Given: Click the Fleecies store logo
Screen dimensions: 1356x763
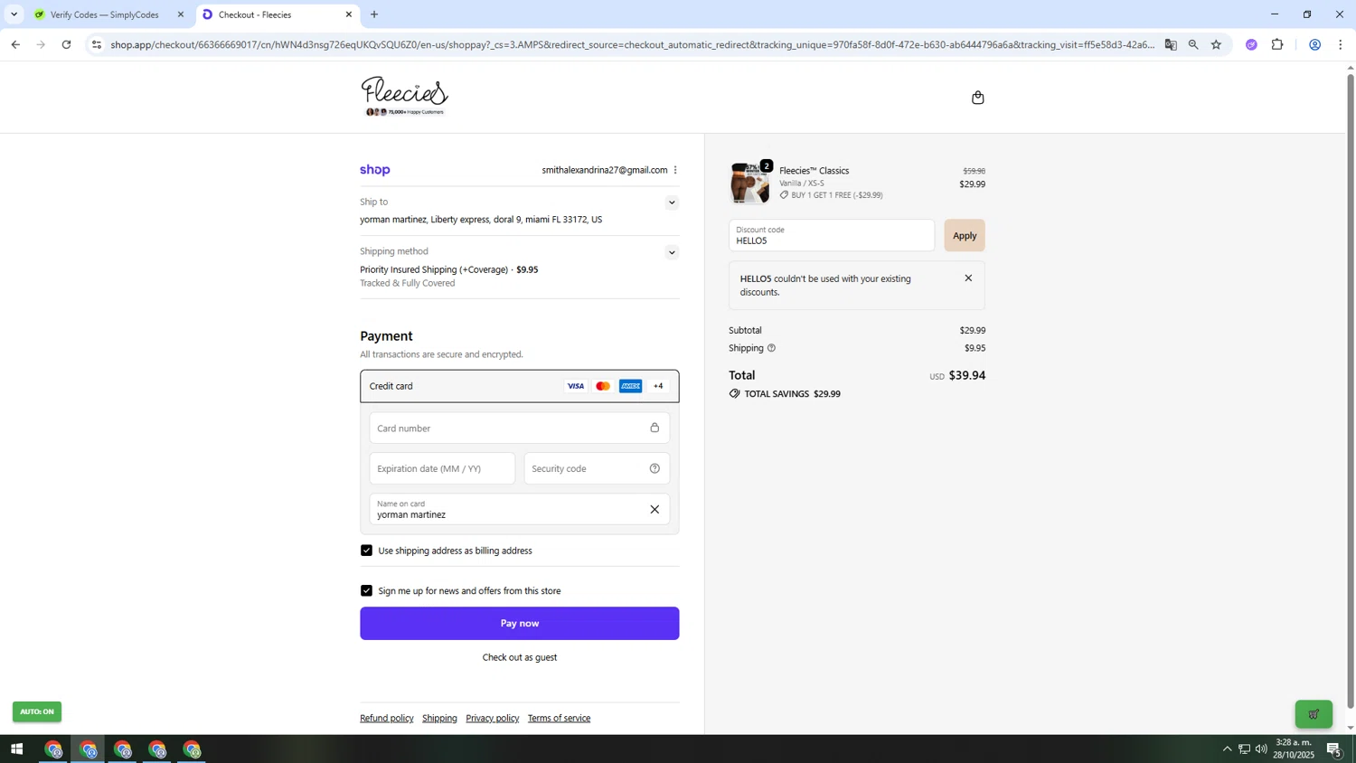Looking at the screenshot, I should tap(404, 97).
